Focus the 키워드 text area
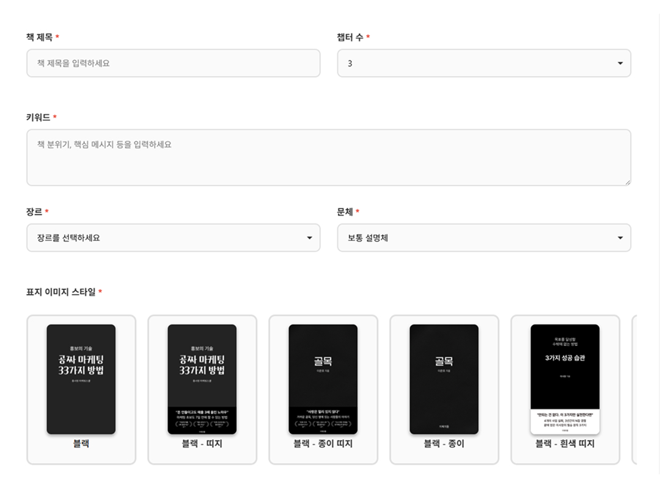 tap(328, 157)
